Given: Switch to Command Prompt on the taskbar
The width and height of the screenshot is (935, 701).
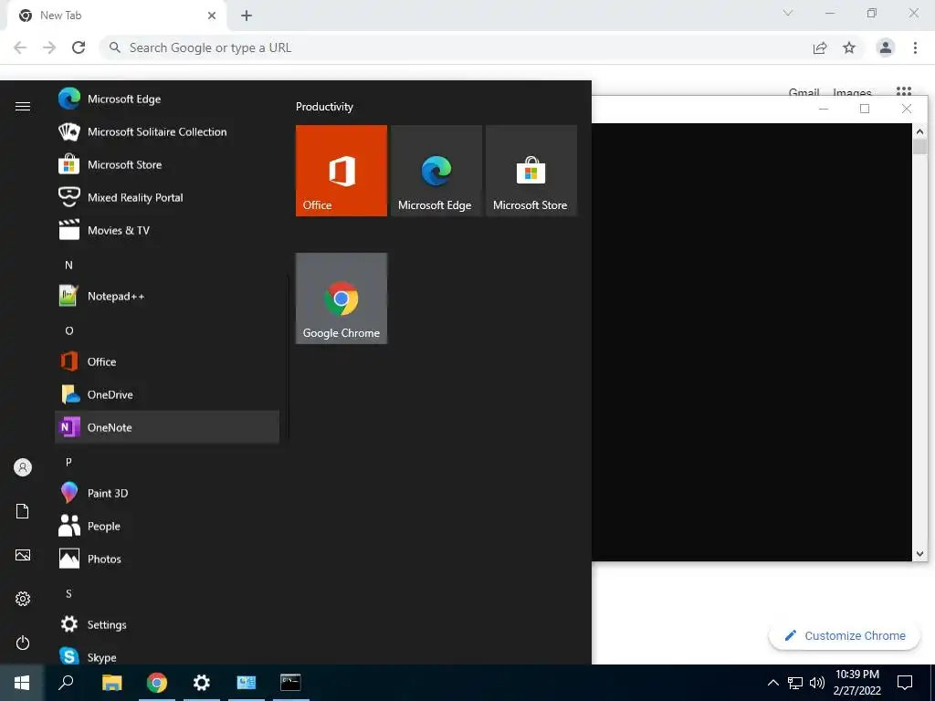Looking at the screenshot, I should click(x=291, y=683).
